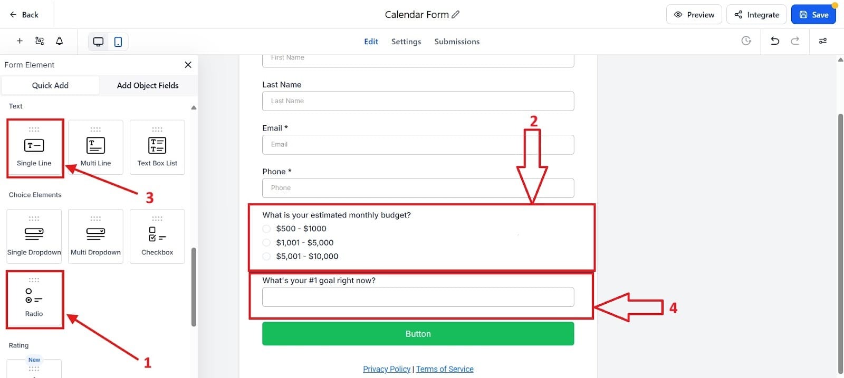Select the Radio choice element
The height and width of the screenshot is (378, 844).
(34, 299)
